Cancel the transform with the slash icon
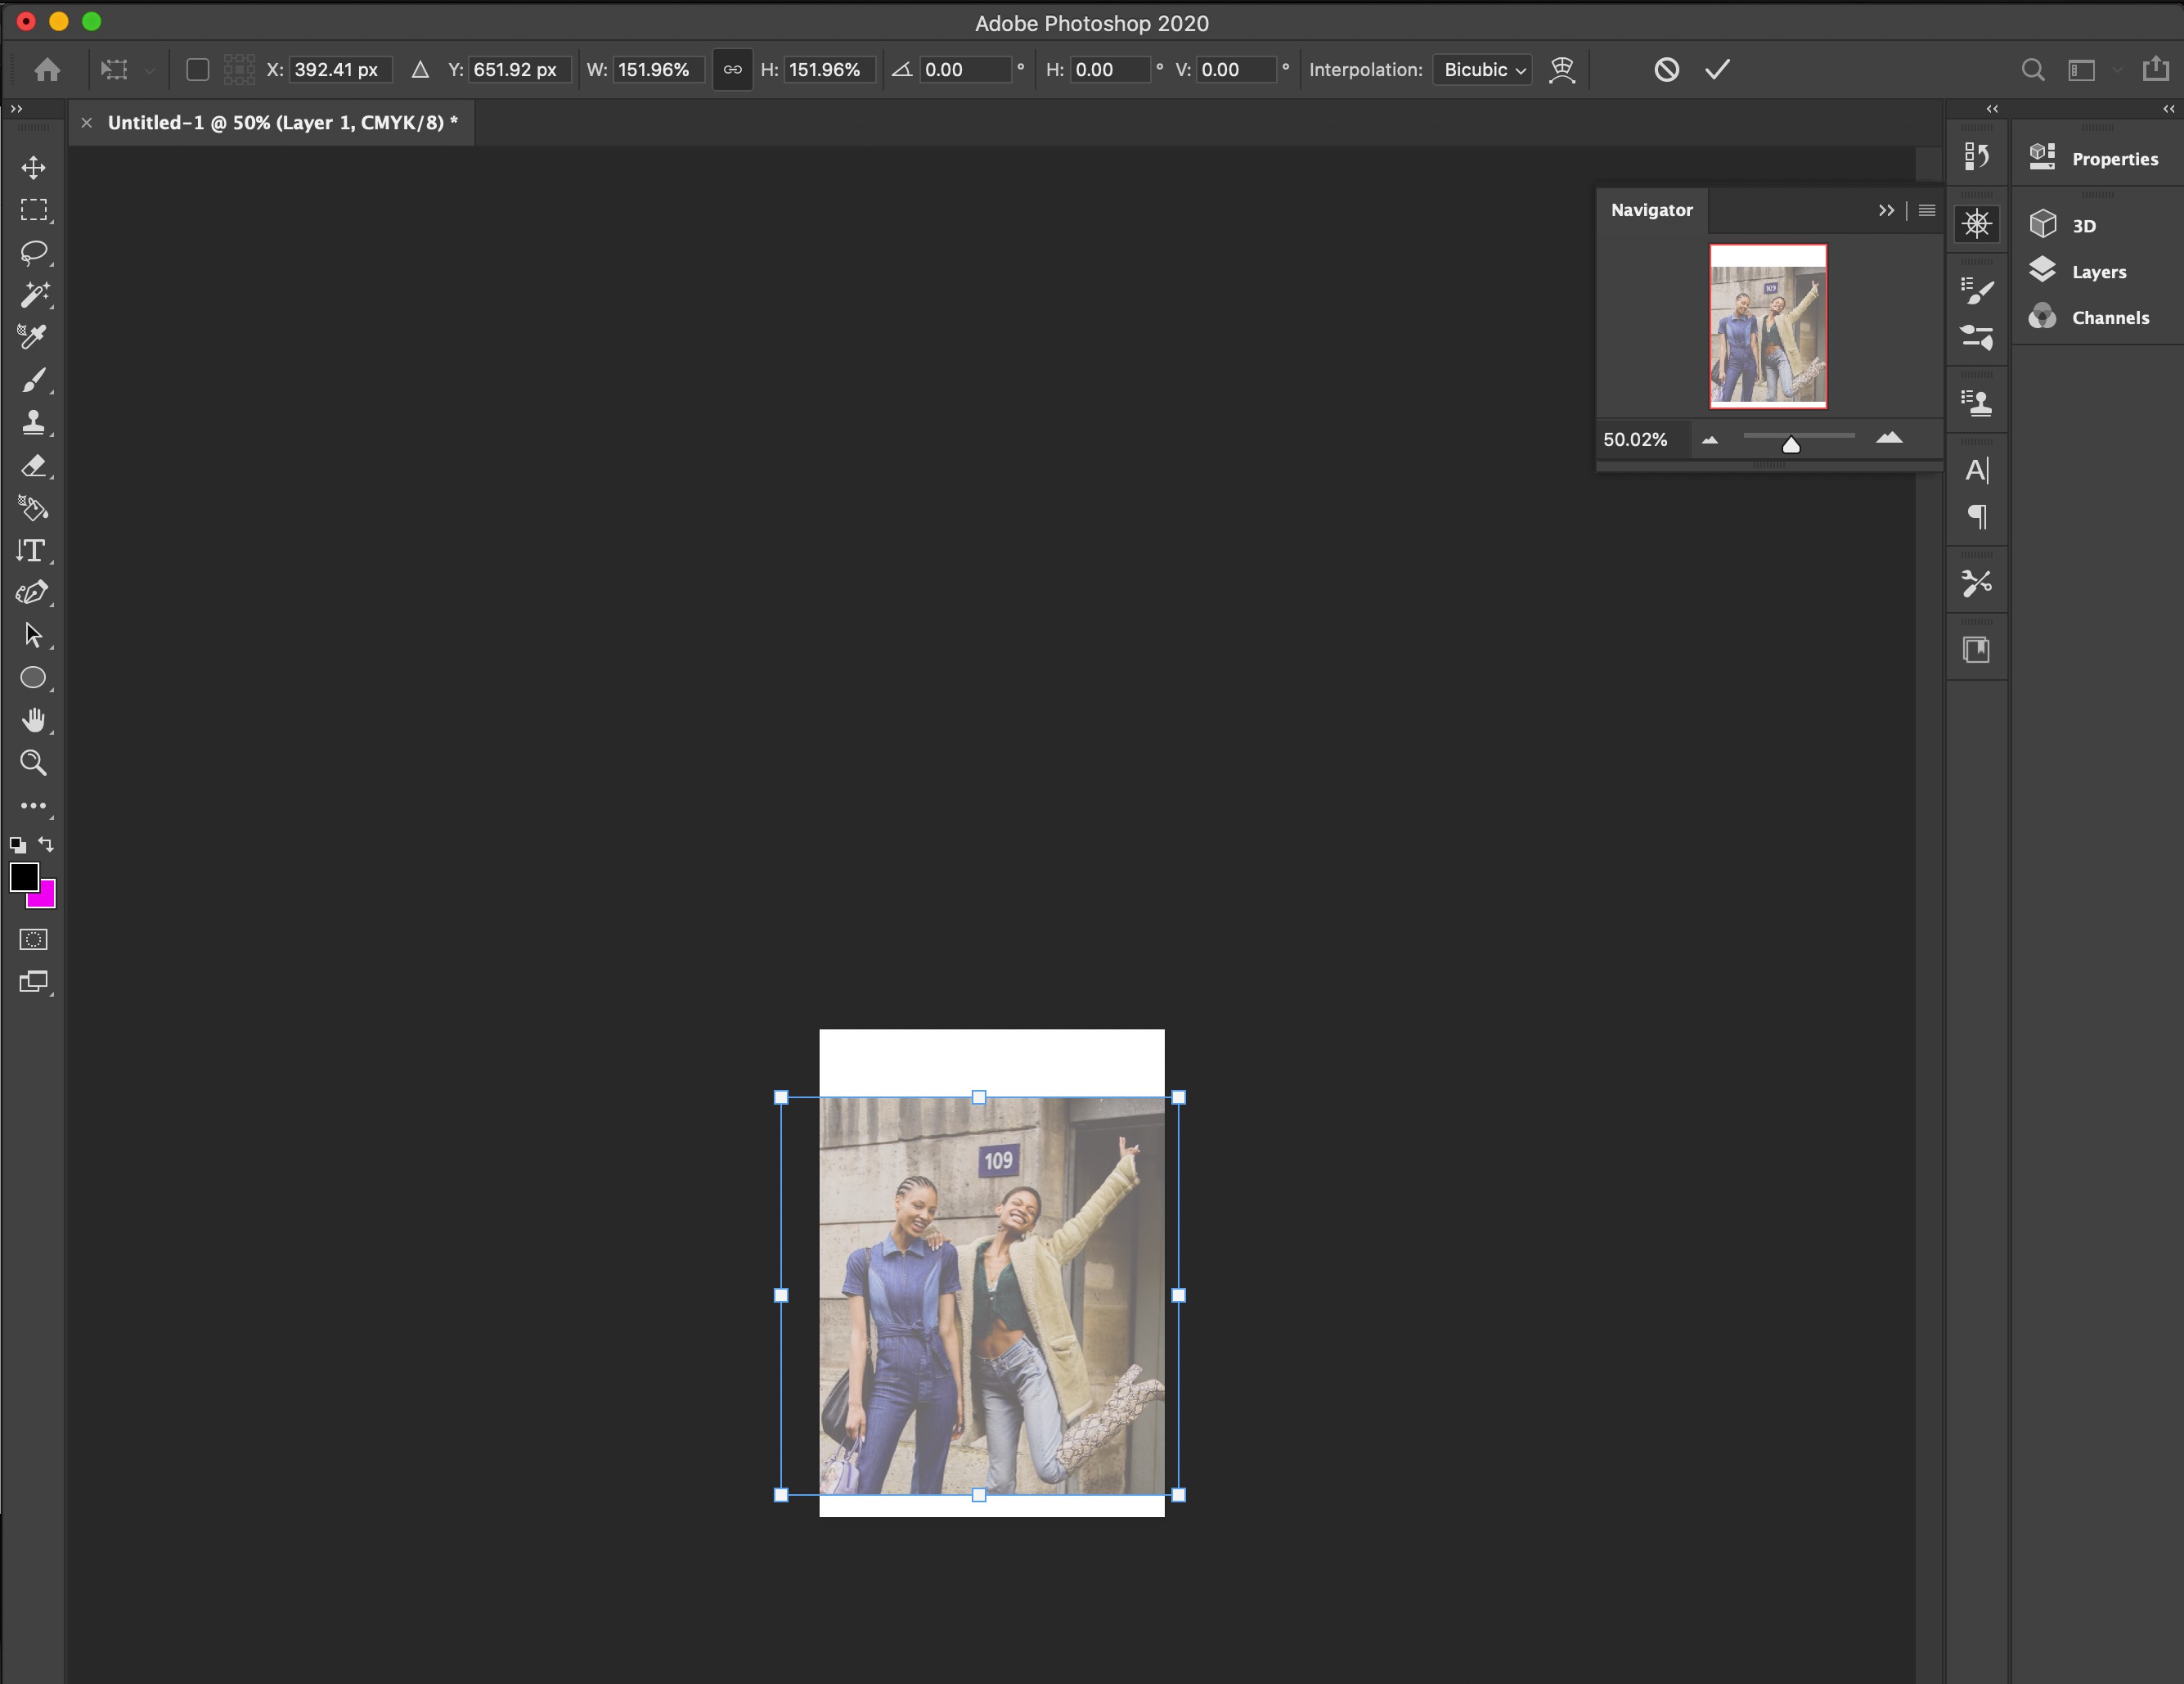 coord(1666,69)
